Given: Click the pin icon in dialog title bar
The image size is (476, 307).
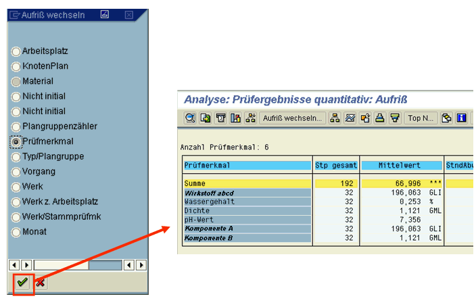Looking at the screenshot, I should coord(105,14).
